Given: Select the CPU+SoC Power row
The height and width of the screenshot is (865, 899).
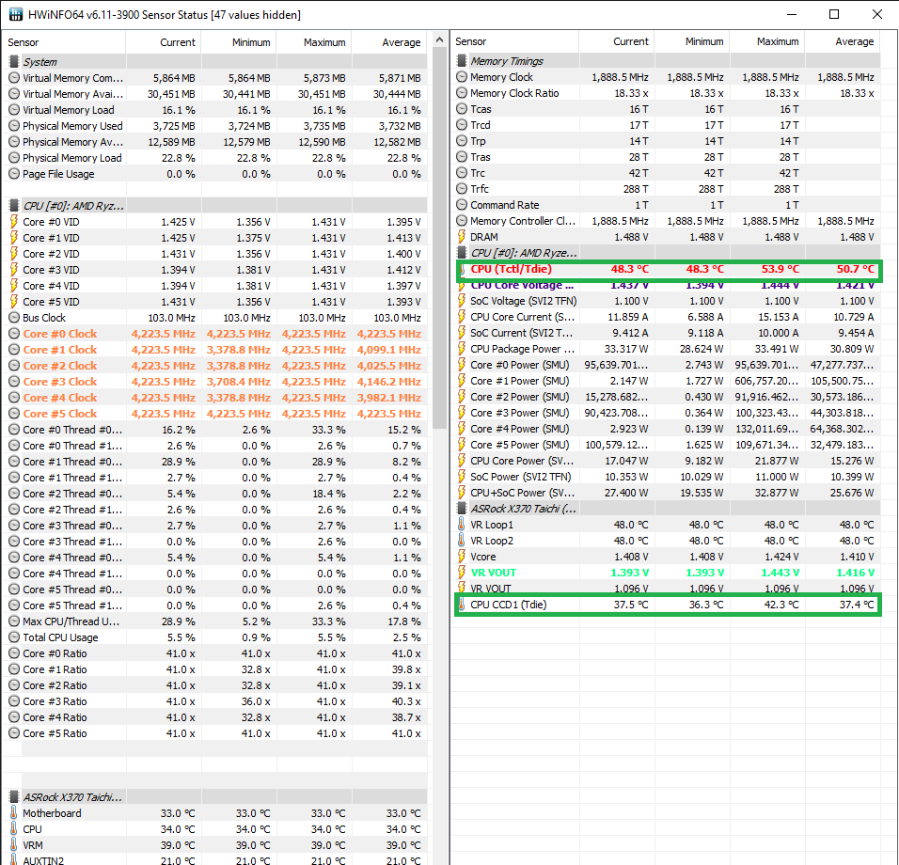Looking at the screenshot, I should 666,493.
